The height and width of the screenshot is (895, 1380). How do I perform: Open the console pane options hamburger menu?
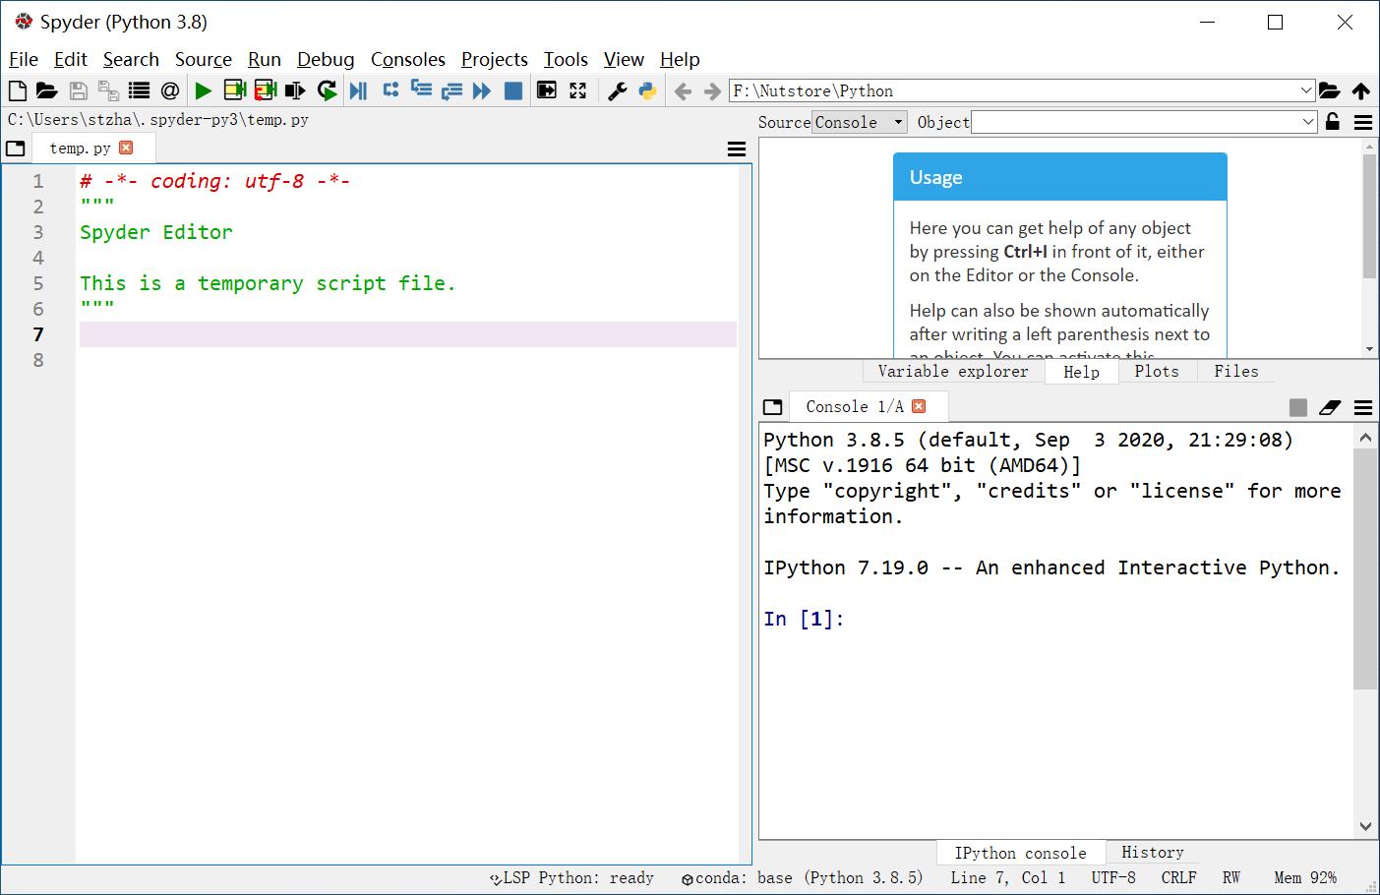(x=1363, y=407)
